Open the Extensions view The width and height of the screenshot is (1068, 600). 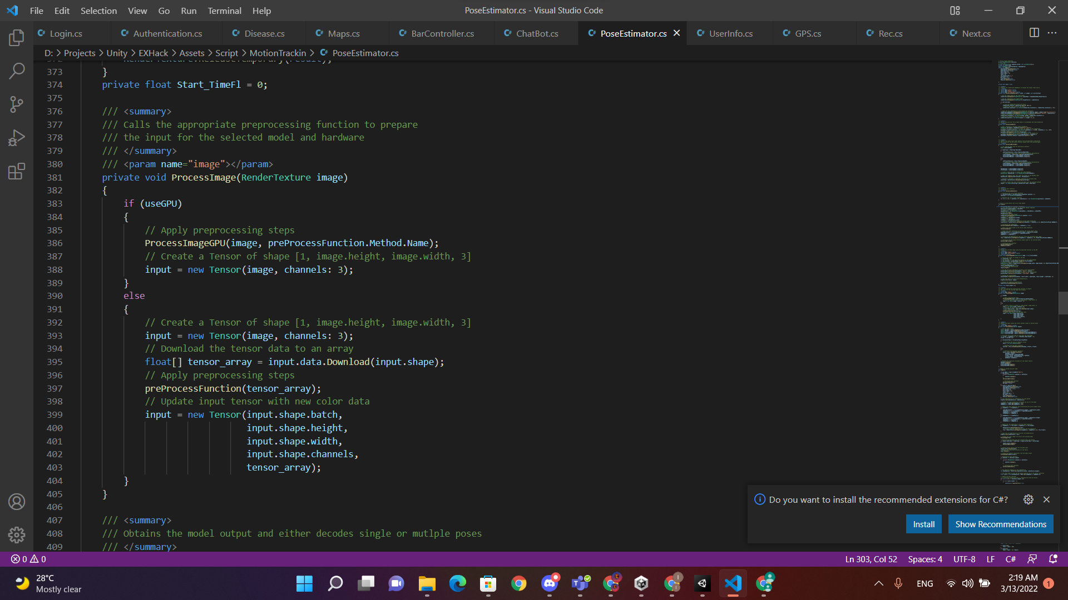click(x=17, y=171)
